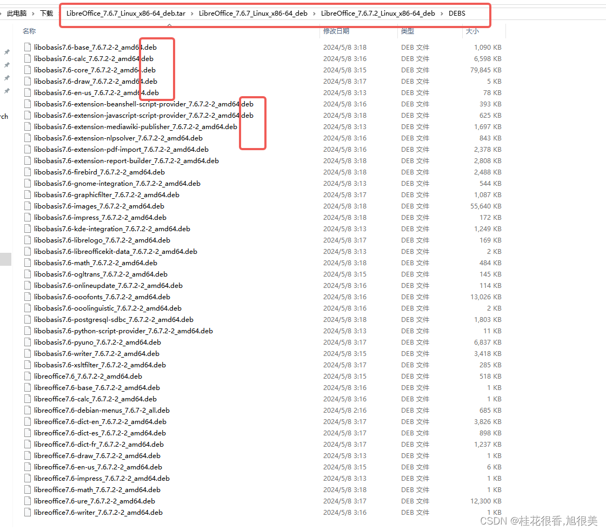Navigate to LibreOffice_7.6.7_Linux_x86-64_deb.tar breadcrumb
The height and width of the screenshot is (531, 606).
pyautogui.click(x=126, y=14)
